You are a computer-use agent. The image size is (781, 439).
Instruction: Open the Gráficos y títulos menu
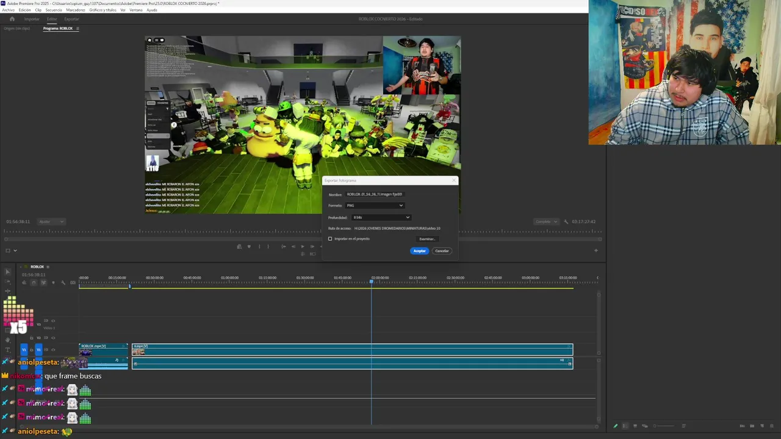pos(103,10)
